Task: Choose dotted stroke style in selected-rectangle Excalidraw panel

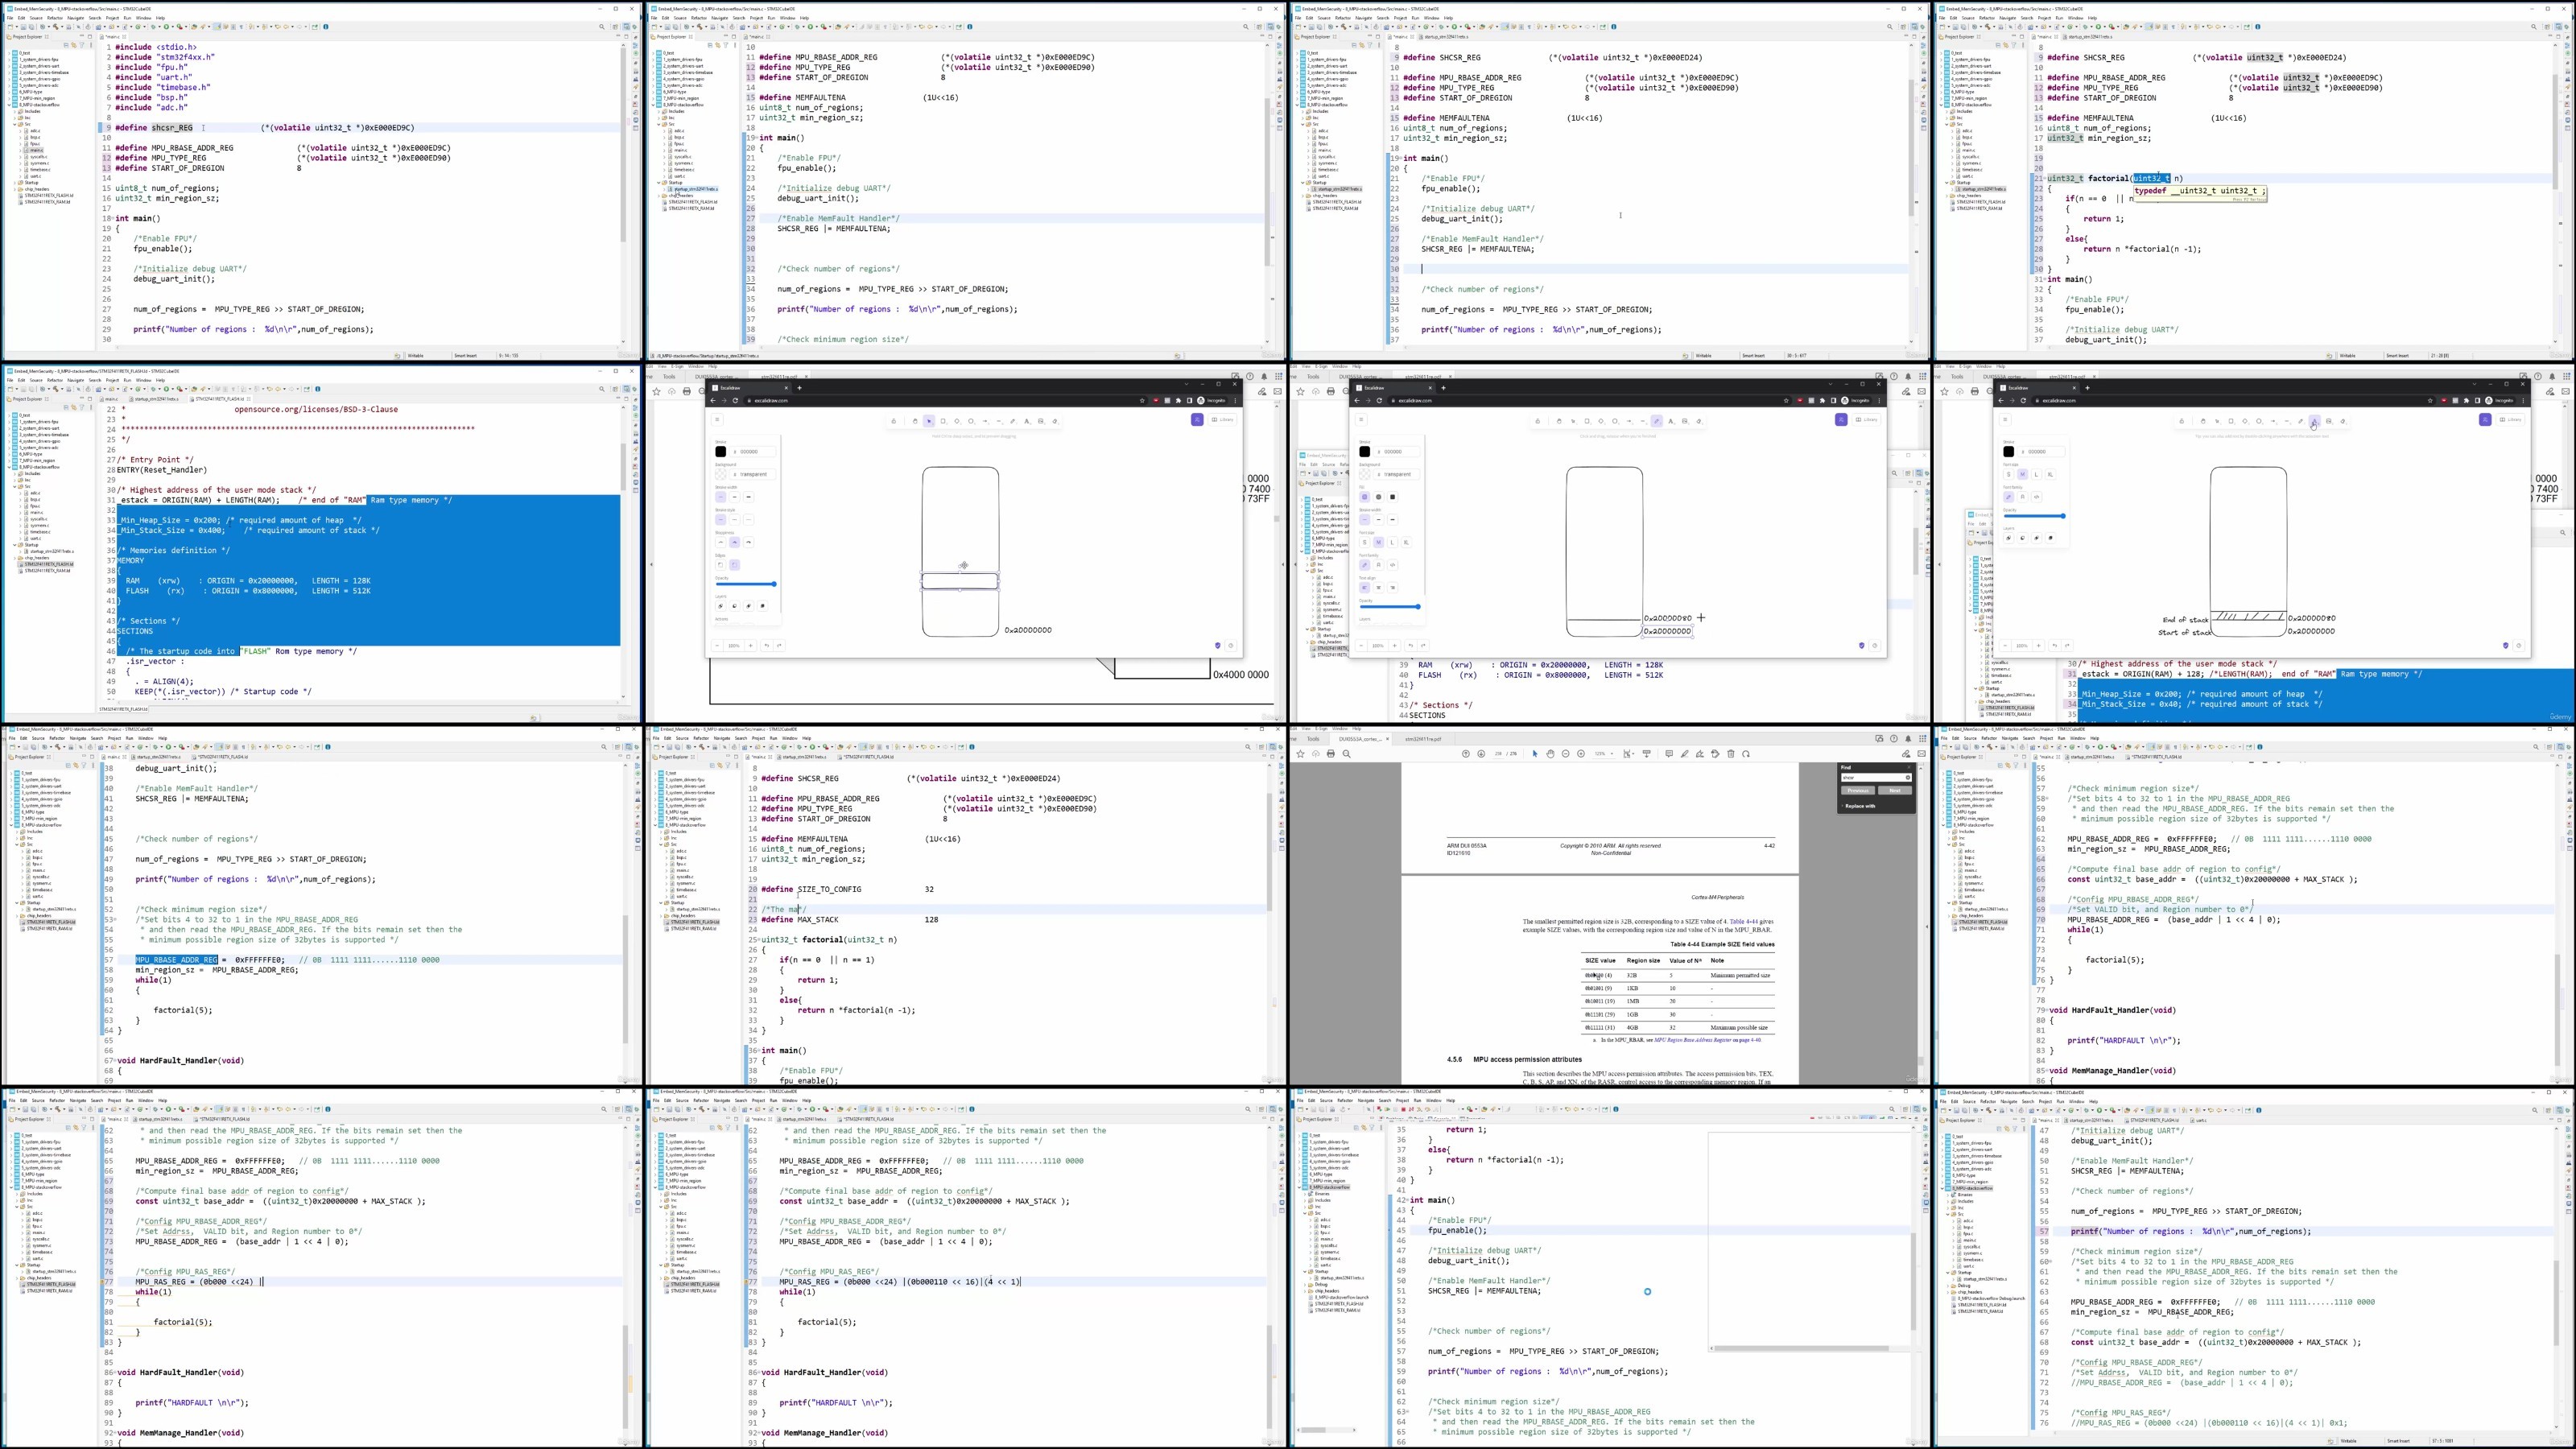Action: 749,520
